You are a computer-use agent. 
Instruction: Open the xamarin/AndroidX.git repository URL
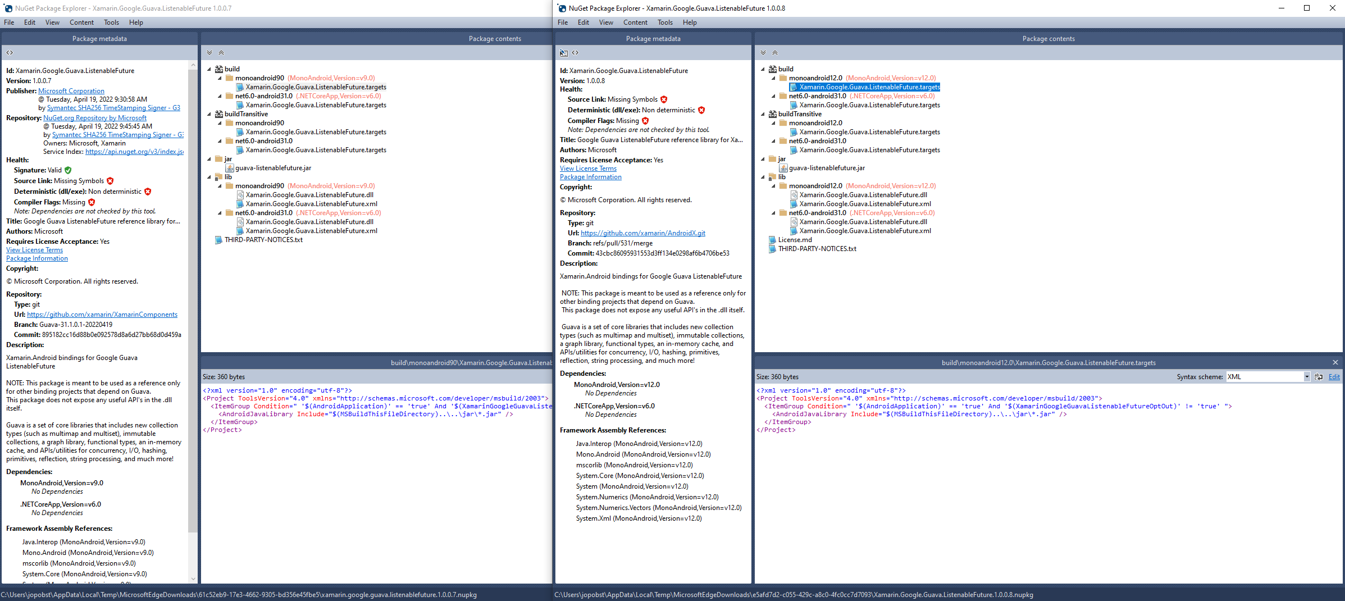click(643, 233)
